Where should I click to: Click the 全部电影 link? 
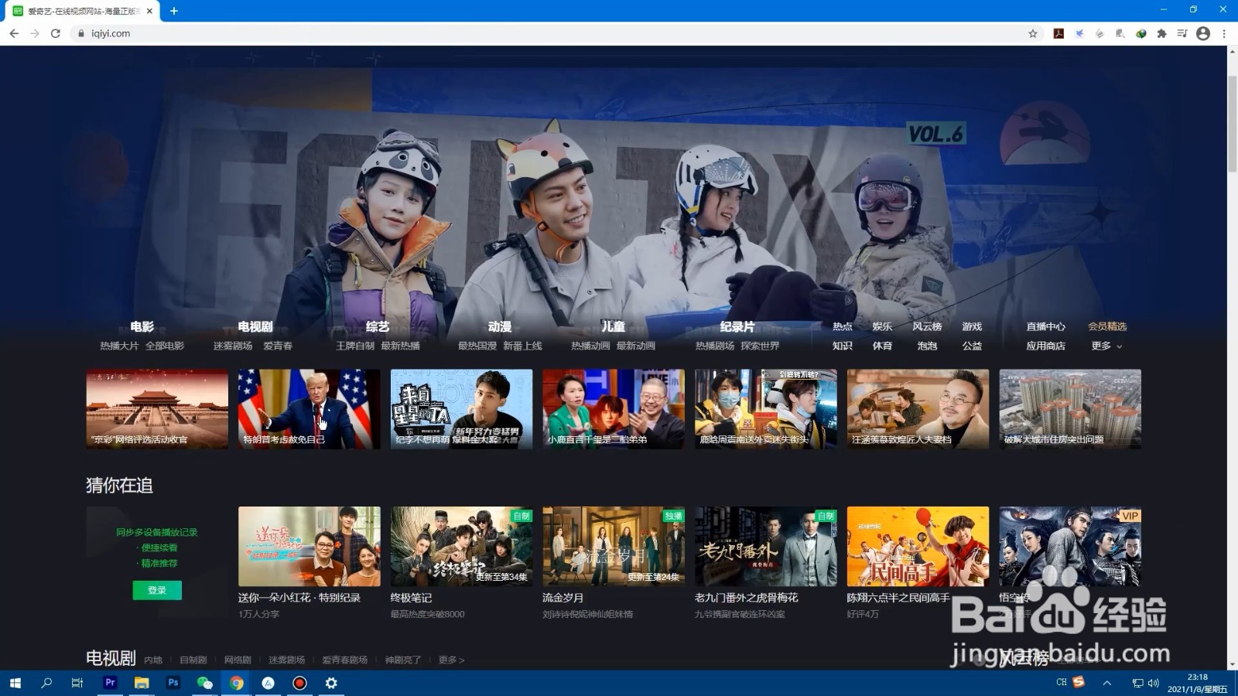tap(165, 346)
